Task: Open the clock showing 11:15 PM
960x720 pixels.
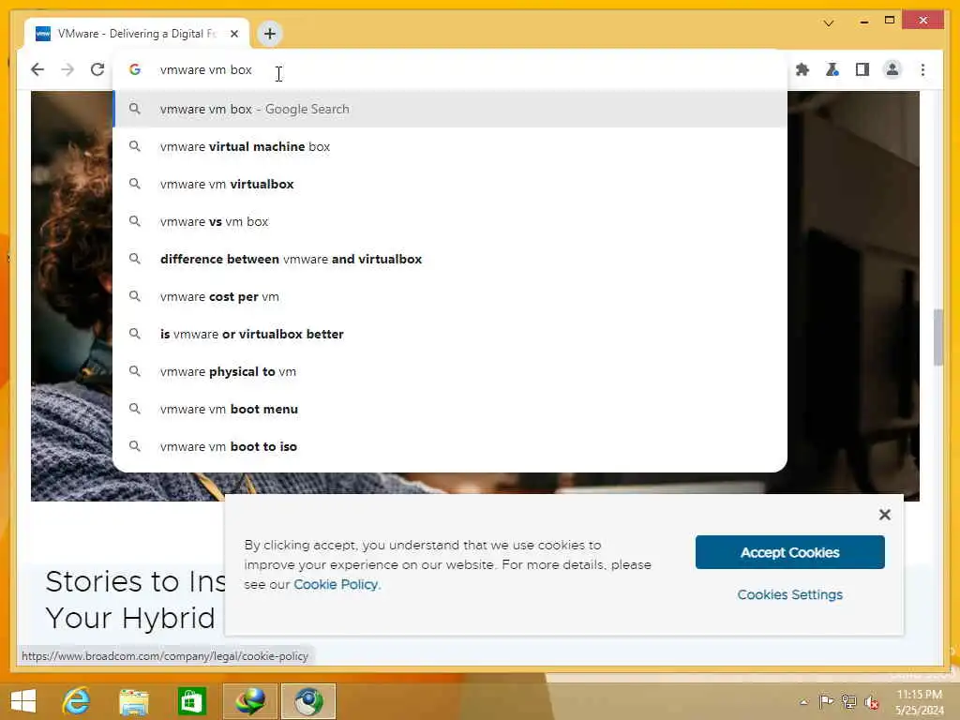Action: (x=919, y=701)
